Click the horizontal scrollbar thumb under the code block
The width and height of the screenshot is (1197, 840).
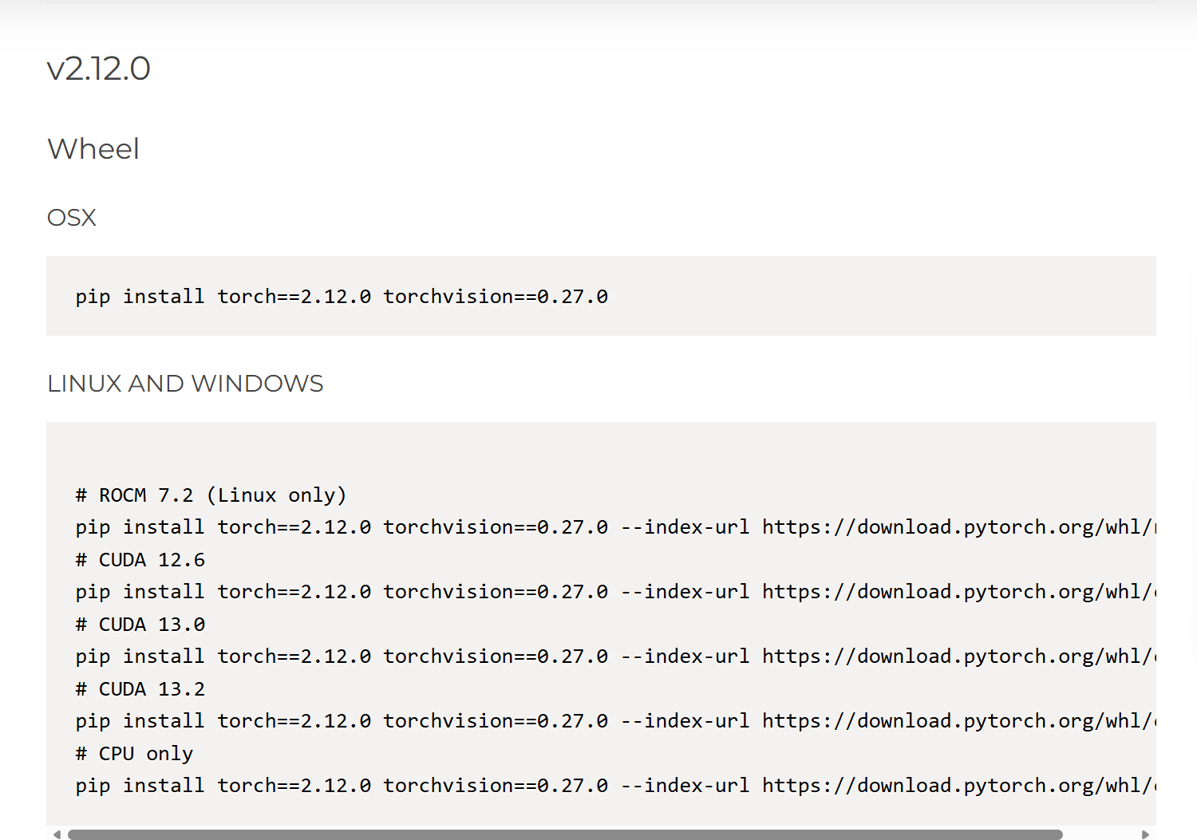tap(565, 834)
